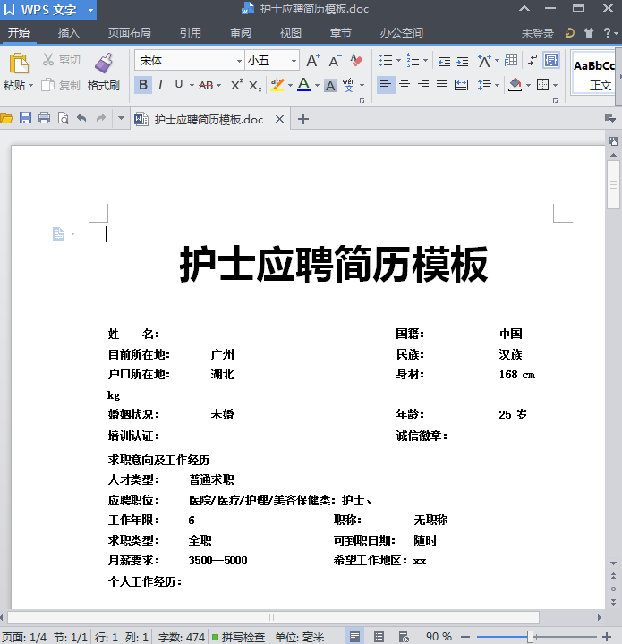The image size is (622, 644).
Task: Switch to outline view icon
Action: [x=379, y=637]
